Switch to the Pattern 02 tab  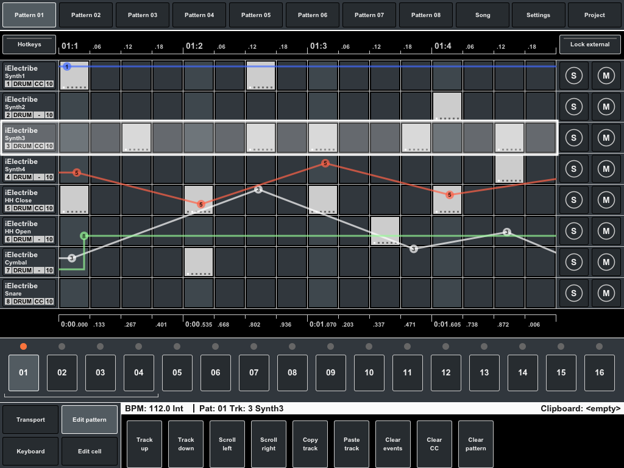click(x=85, y=15)
